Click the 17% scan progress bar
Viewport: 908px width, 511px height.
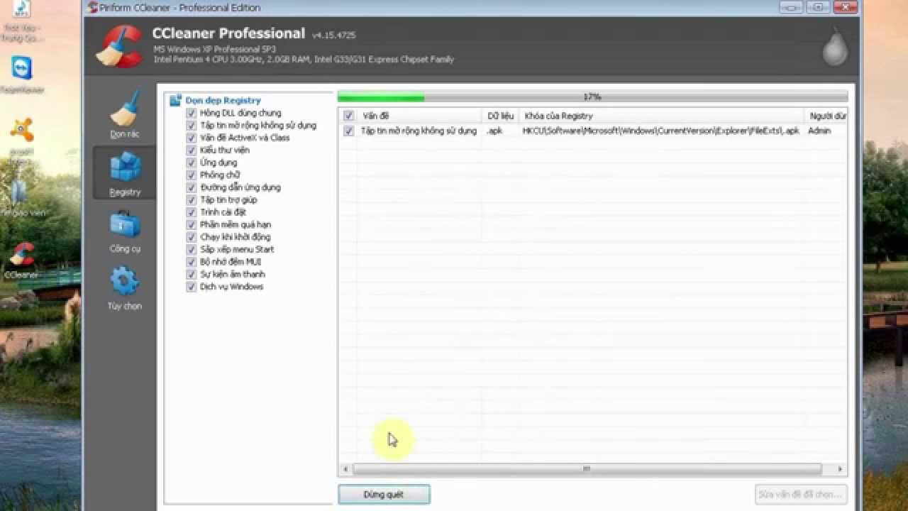[592, 97]
